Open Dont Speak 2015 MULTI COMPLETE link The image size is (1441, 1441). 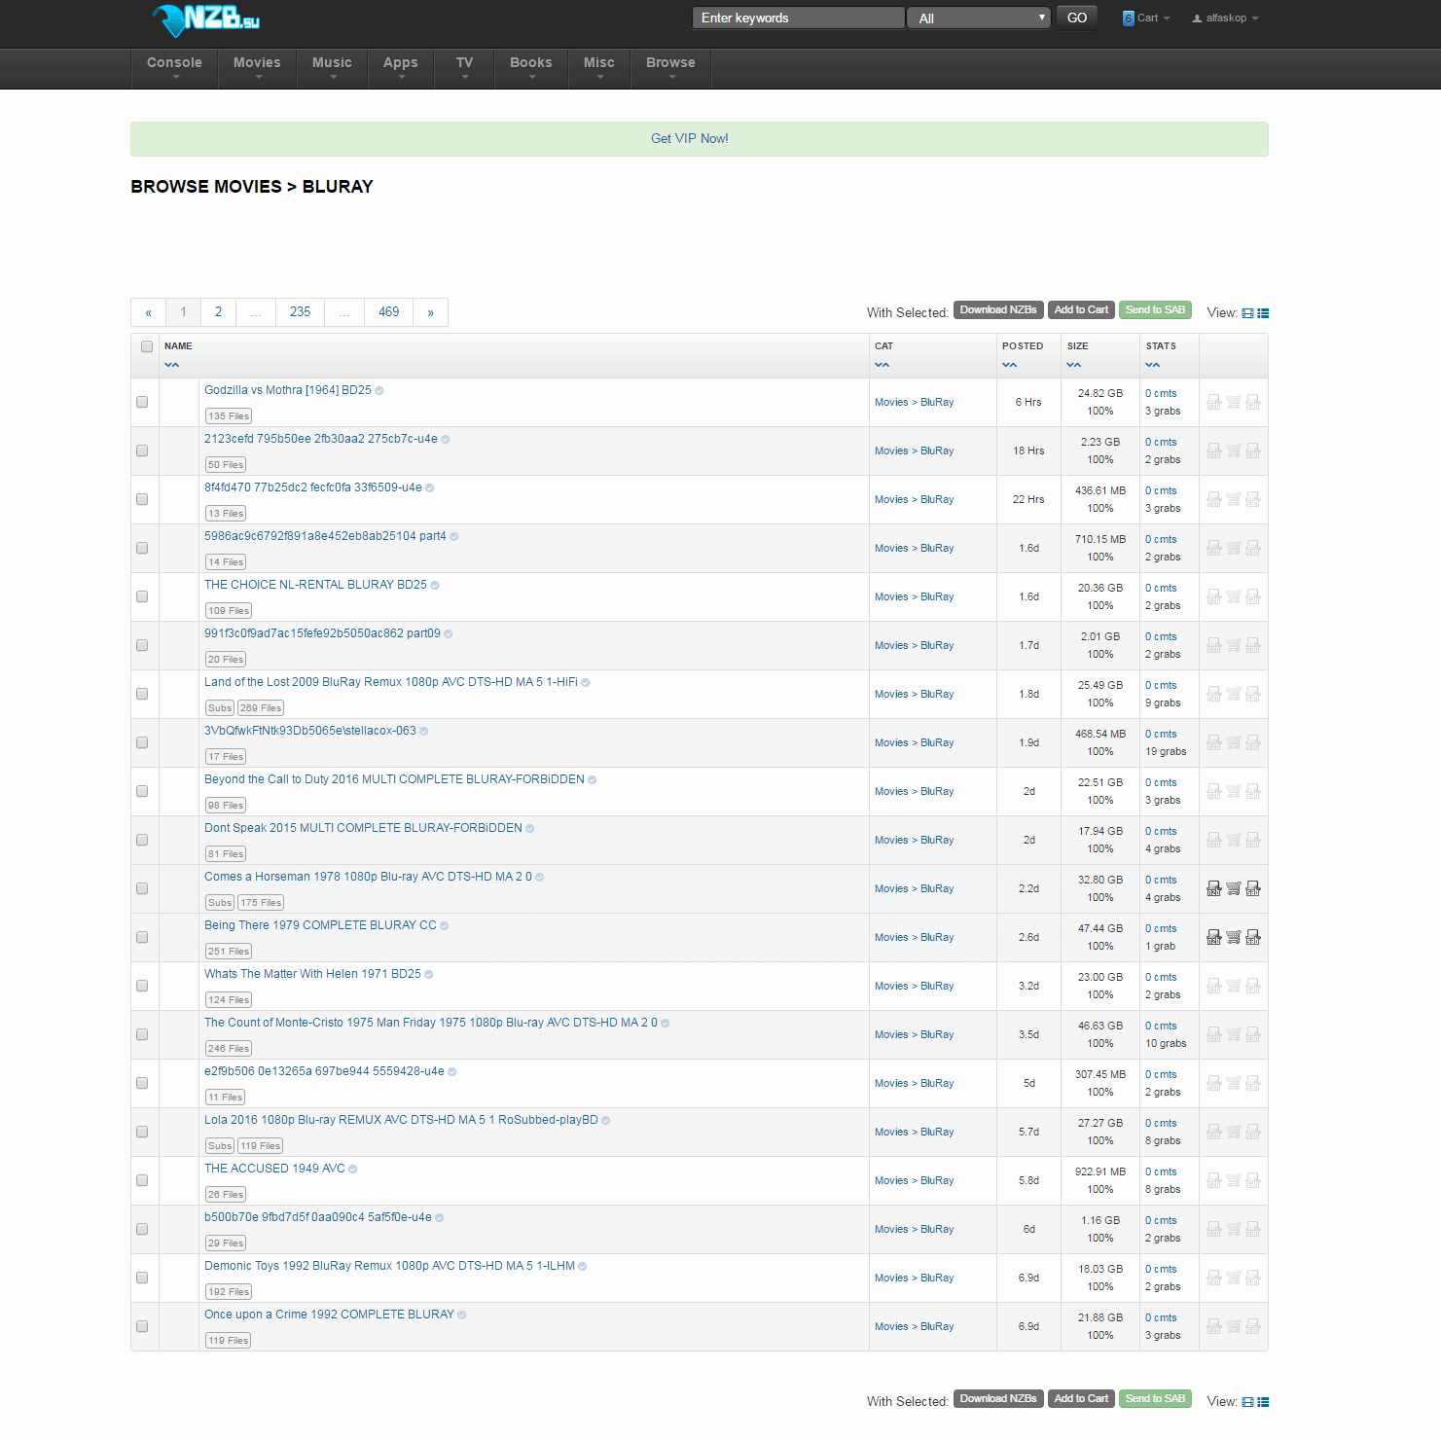point(363,828)
